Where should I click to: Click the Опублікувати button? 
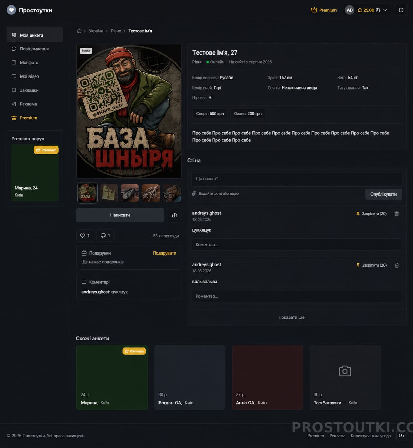point(383,194)
